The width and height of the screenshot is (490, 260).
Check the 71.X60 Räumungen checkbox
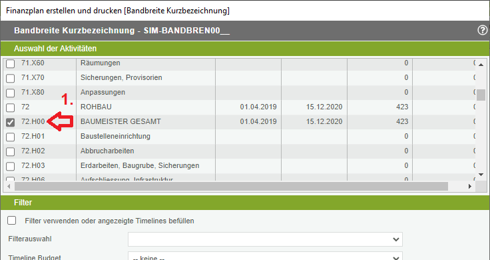pos(10,63)
